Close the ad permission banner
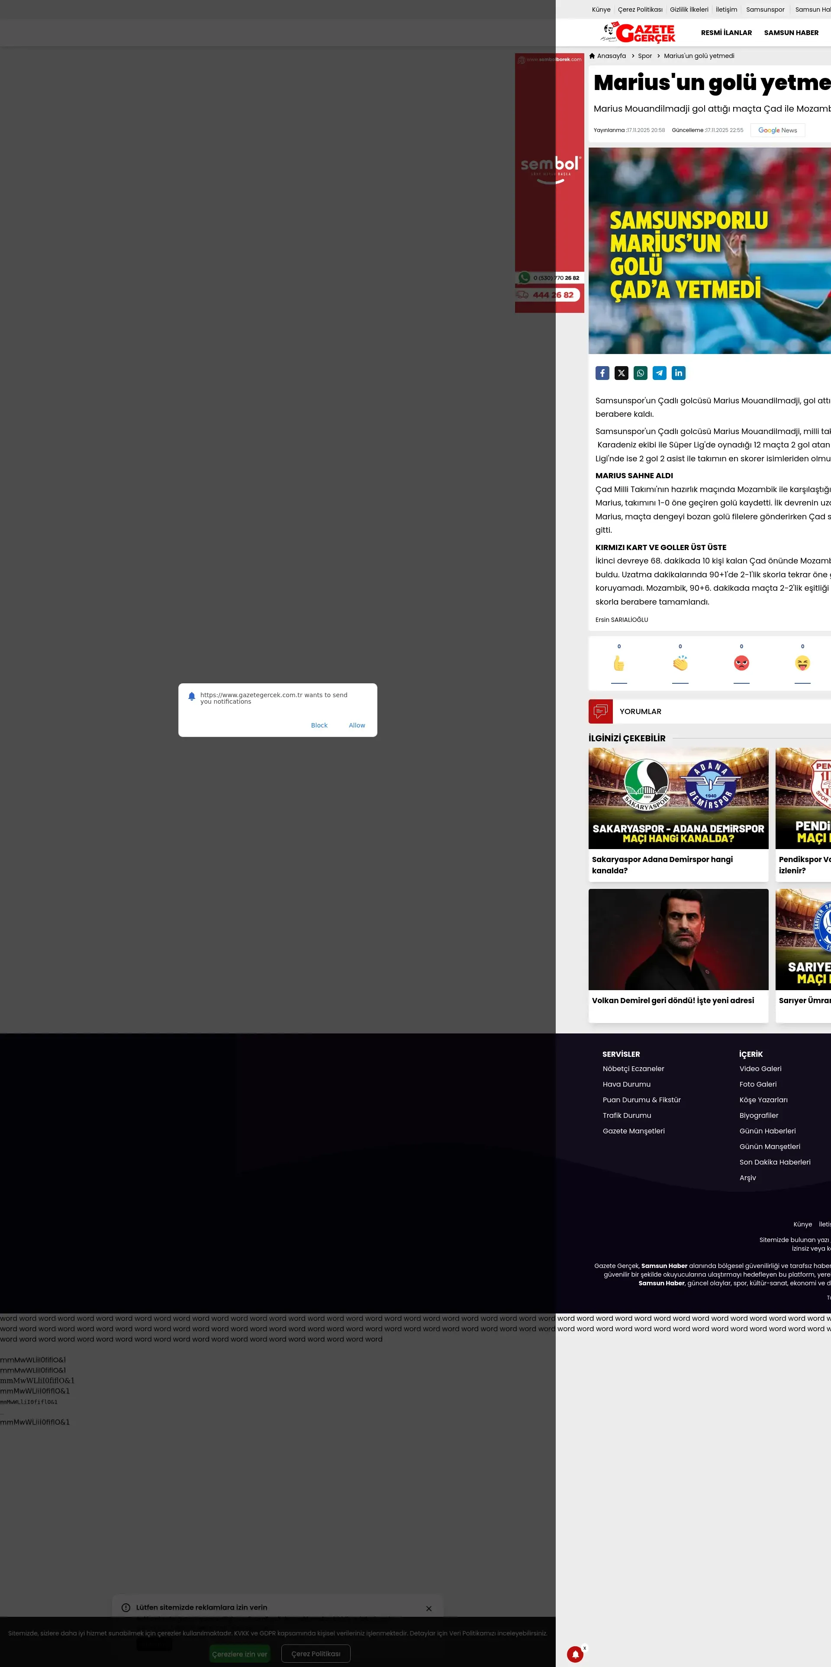This screenshot has width=831, height=1667. pos(428,1608)
